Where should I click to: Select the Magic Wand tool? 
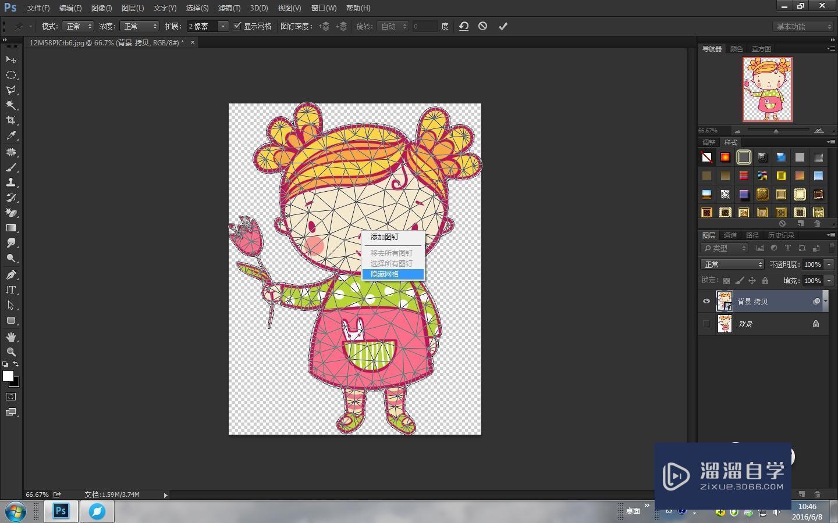pyautogui.click(x=10, y=105)
